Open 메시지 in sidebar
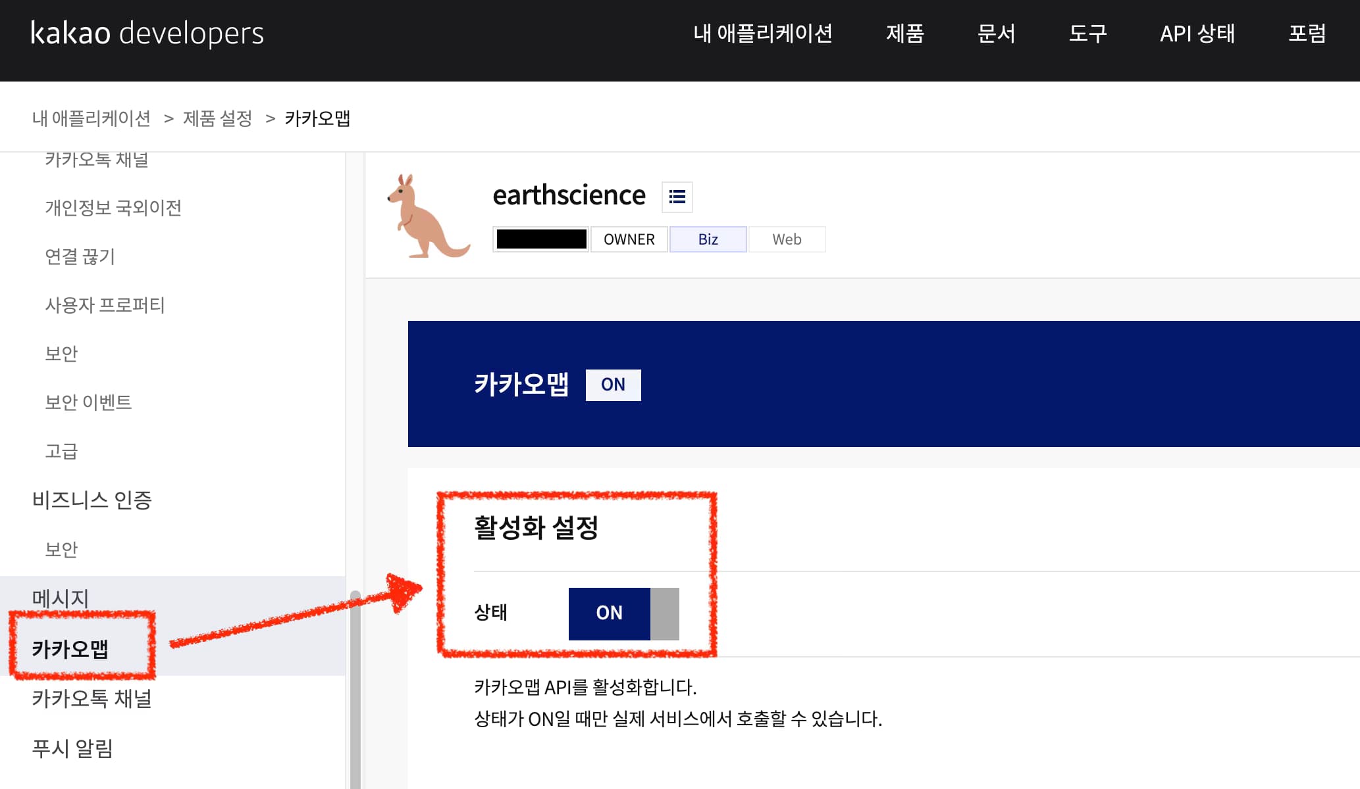Image resolution: width=1360 pixels, height=789 pixels. click(x=61, y=598)
